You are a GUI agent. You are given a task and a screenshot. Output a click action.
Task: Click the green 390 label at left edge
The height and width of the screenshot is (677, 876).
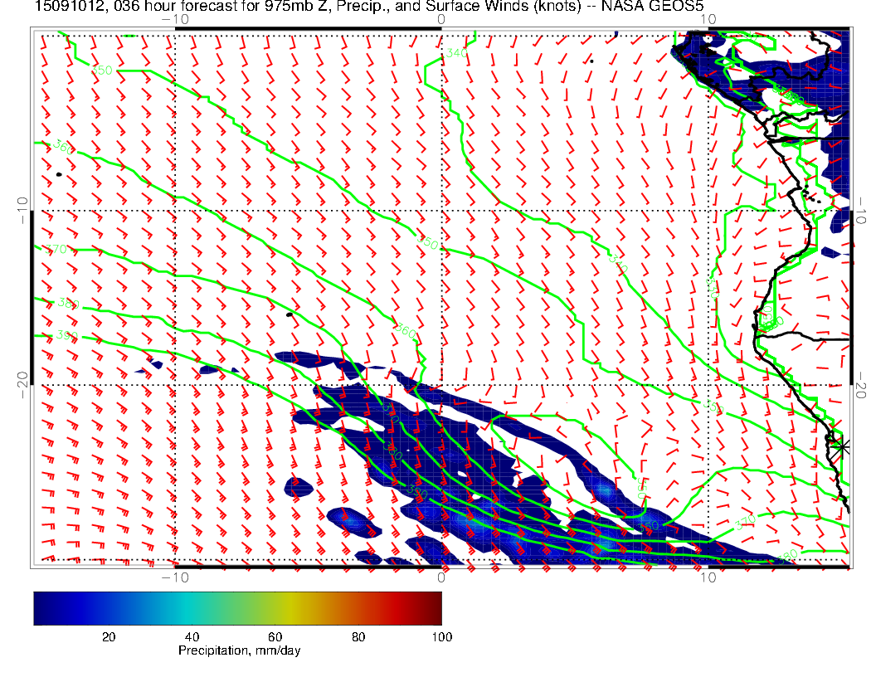coord(67,336)
